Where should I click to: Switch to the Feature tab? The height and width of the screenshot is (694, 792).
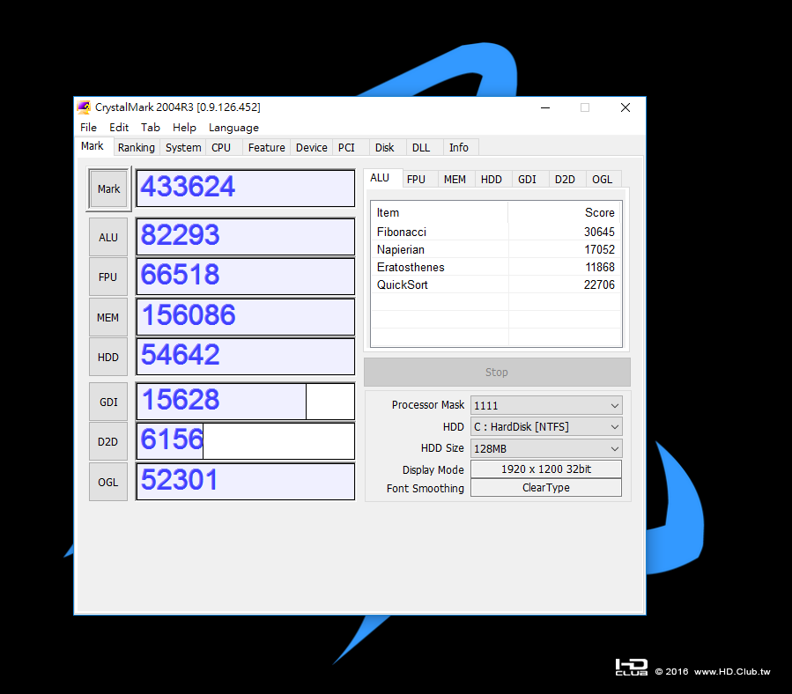(267, 147)
